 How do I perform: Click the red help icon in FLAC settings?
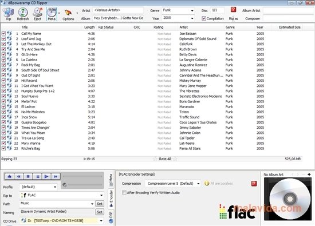tap(254, 184)
